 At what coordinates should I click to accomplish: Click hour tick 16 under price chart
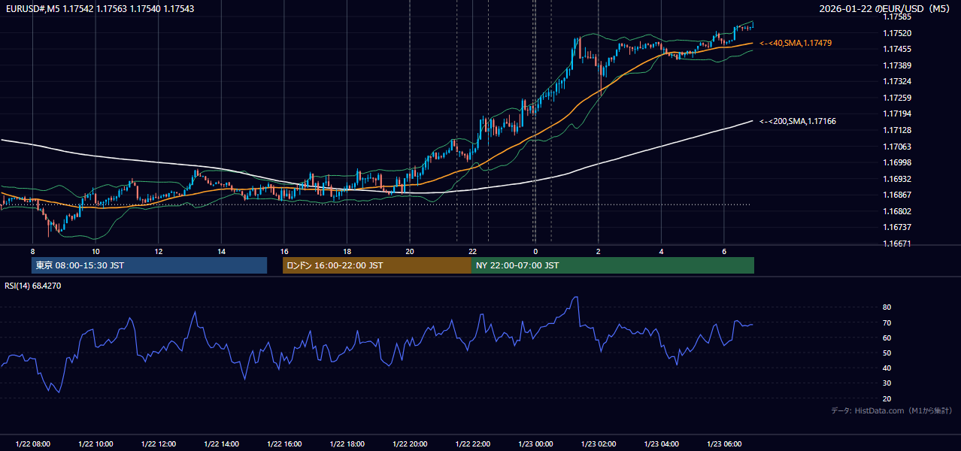284,251
